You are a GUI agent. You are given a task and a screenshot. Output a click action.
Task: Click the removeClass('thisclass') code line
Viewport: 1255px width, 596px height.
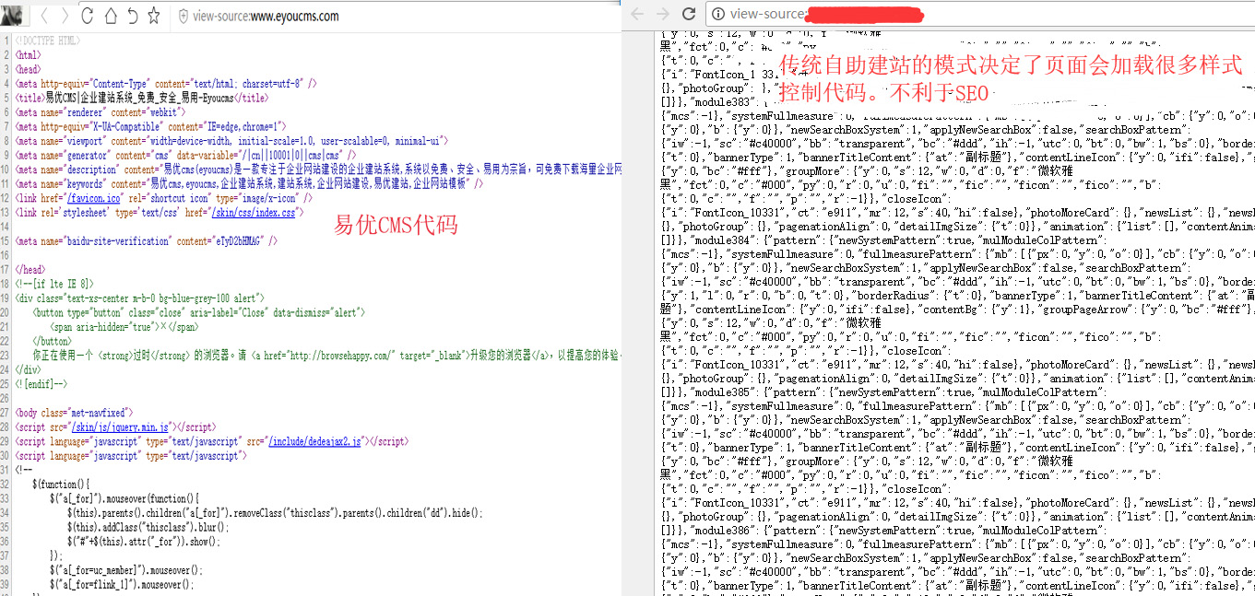[275, 513]
